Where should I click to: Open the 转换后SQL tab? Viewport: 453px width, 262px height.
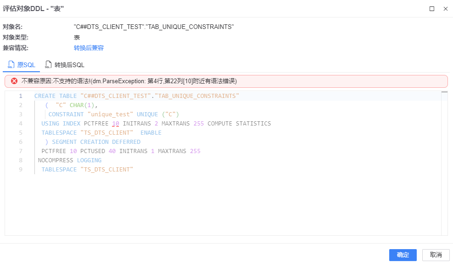coord(64,65)
